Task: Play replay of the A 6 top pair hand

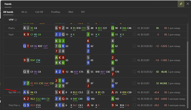Action: click(x=134, y=92)
